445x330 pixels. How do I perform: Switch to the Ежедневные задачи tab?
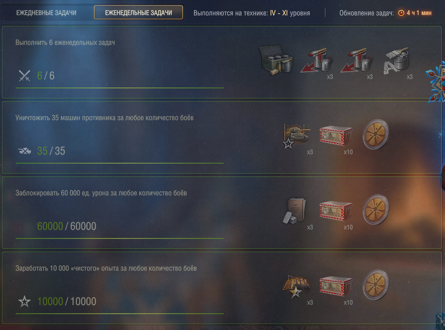(46, 13)
